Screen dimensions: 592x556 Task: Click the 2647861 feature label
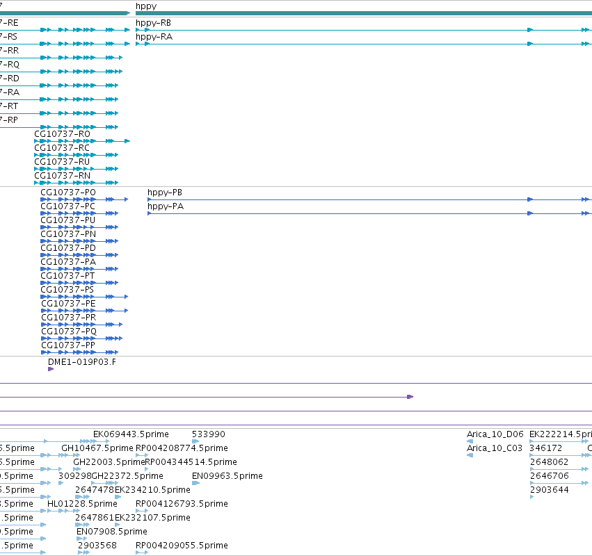point(95,518)
